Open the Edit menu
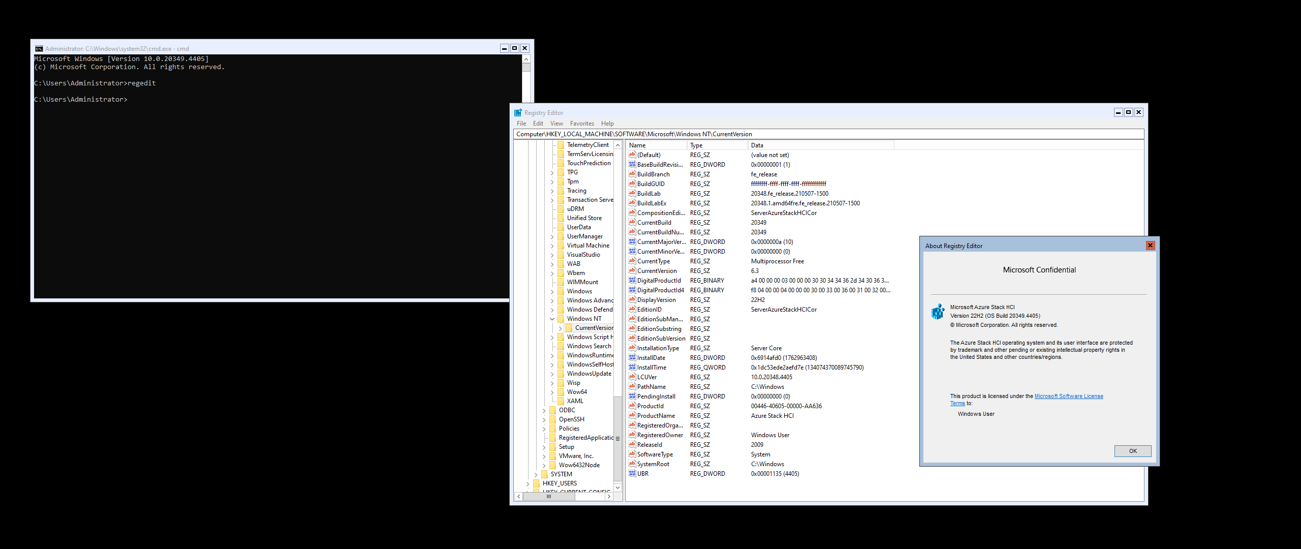This screenshot has height=549, width=1301. click(x=538, y=124)
